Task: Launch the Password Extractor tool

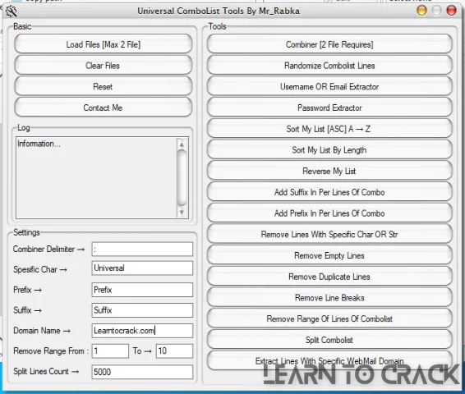Action: coord(329,108)
